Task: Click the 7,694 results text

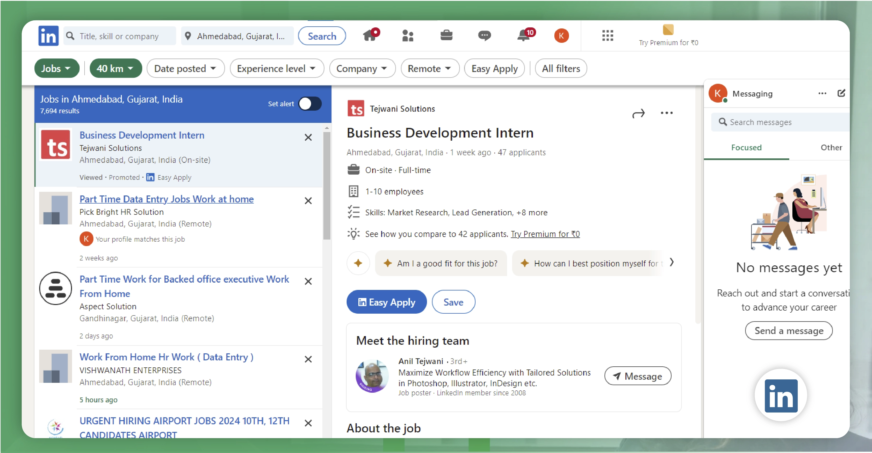Action: (60, 111)
